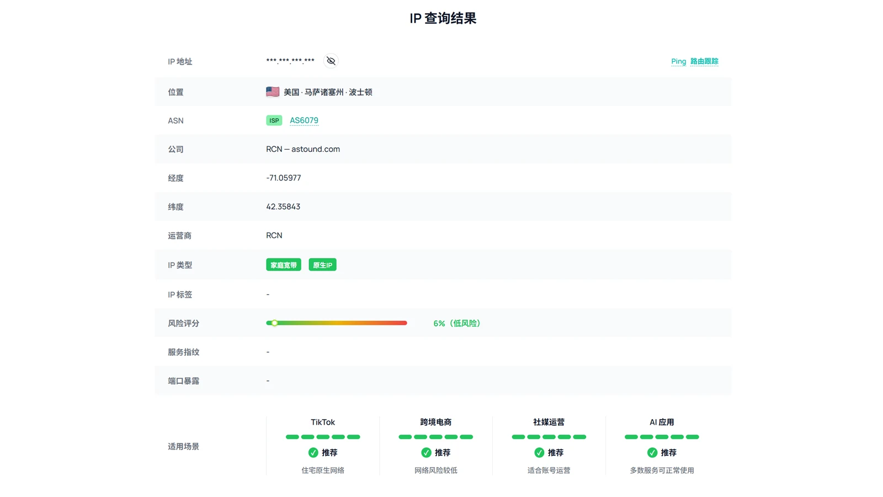Click the ISP badge next to AS6079
The width and height of the screenshot is (883, 497).
(x=274, y=120)
